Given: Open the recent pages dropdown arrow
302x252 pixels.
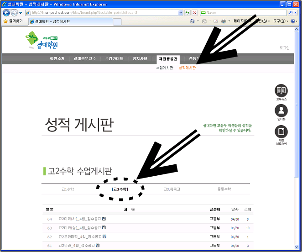Looking at the screenshot, I should coord(21,13).
